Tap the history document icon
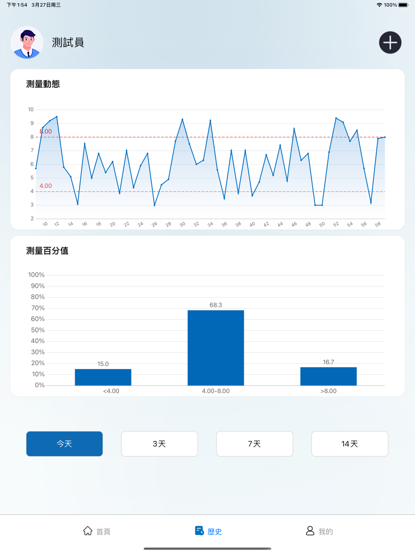Image resolution: width=415 pixels, height=553 pixels. click(199, 531)
